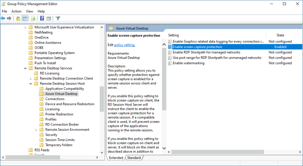Select the 'Enable watermarking' setting
The image size is (303, 166).
click(188, 63)
